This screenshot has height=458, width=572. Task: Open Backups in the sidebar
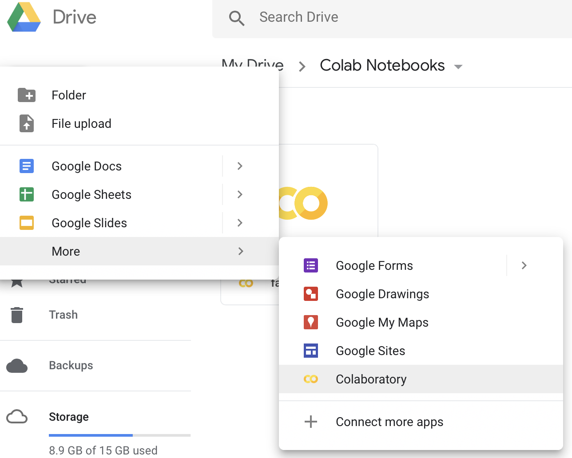coord(71,365)
